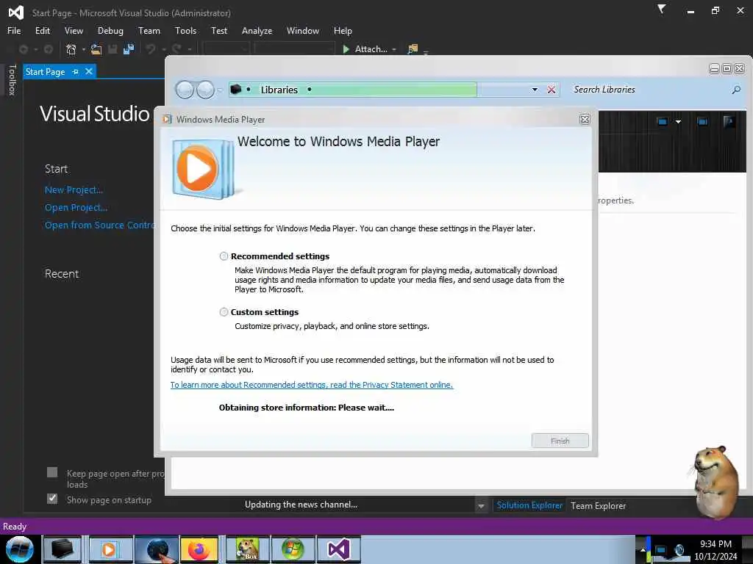The height and width of the screenshot is (564, 753).
Task: Click the Save All toolbar icon
Action: pyautogui.click(x=129, y=49)
